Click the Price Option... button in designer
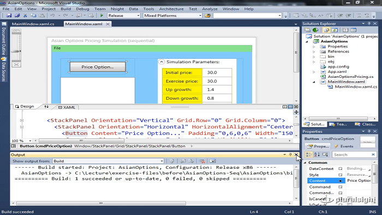Image resolution: width=382 pixels, height=215 pixels. [98, 67]
